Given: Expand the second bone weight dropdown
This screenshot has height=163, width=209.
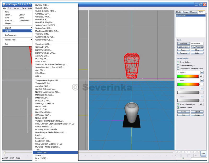Looking at the screenshot, I should point(202,81).
